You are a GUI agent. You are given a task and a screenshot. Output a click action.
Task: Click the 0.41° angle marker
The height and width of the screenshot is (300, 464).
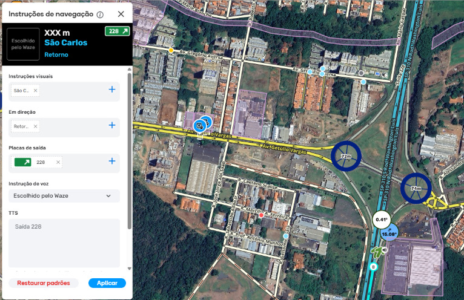382,220
